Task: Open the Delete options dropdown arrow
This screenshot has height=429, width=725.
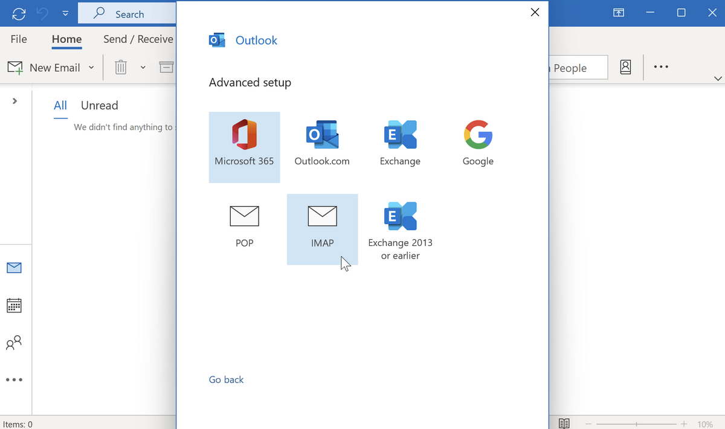Action: click(143, 67)
